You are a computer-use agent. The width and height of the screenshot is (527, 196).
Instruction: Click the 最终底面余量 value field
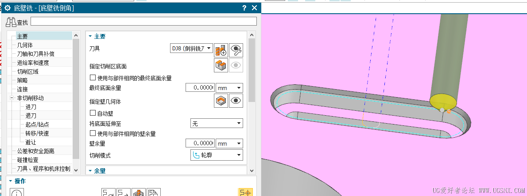[x=200, y=88]
